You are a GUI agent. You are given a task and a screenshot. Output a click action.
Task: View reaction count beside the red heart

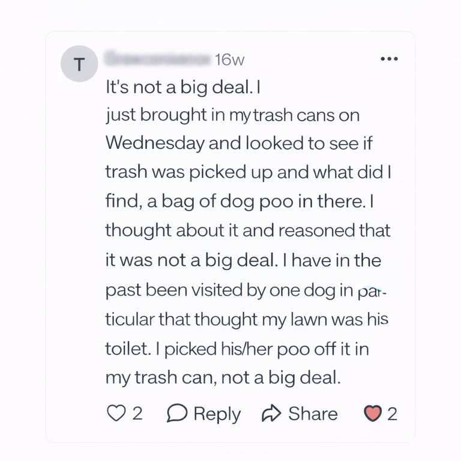pos(392,414)
